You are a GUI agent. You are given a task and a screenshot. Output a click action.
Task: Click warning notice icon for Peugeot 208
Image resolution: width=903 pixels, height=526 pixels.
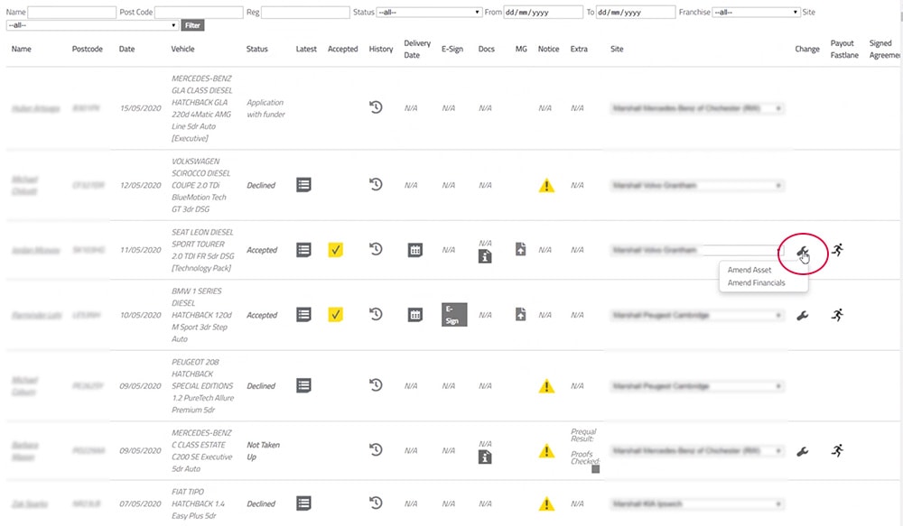click(x=546, y=385)
